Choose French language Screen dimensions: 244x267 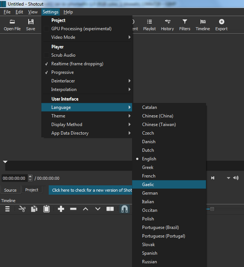[x=169, y=176]
